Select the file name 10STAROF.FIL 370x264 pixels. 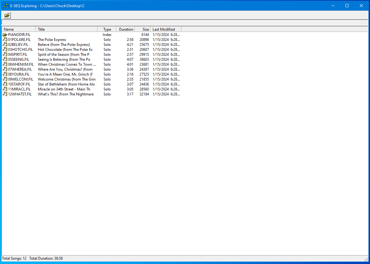click(x=19, y=84)
